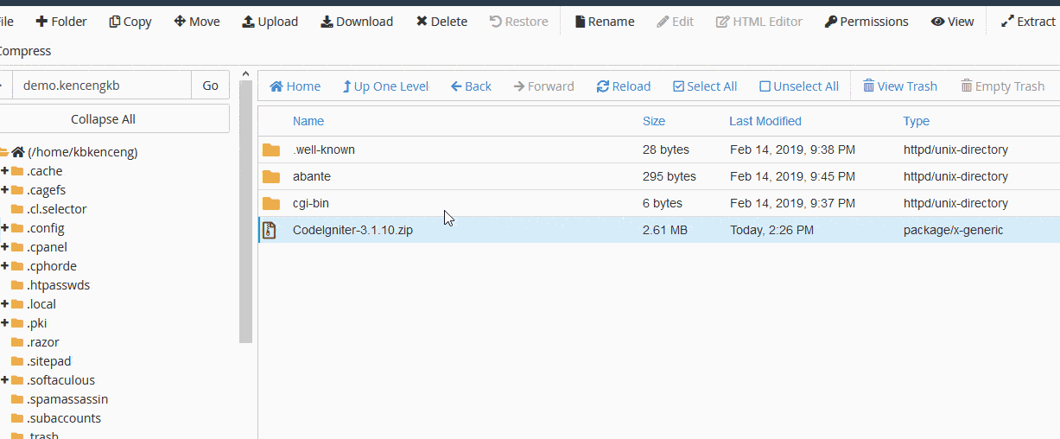The image size is (1060, 439).
Task: Sort files by Name column
Action: 308,121
